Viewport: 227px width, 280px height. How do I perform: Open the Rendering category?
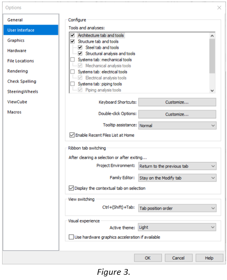(31, 71)
